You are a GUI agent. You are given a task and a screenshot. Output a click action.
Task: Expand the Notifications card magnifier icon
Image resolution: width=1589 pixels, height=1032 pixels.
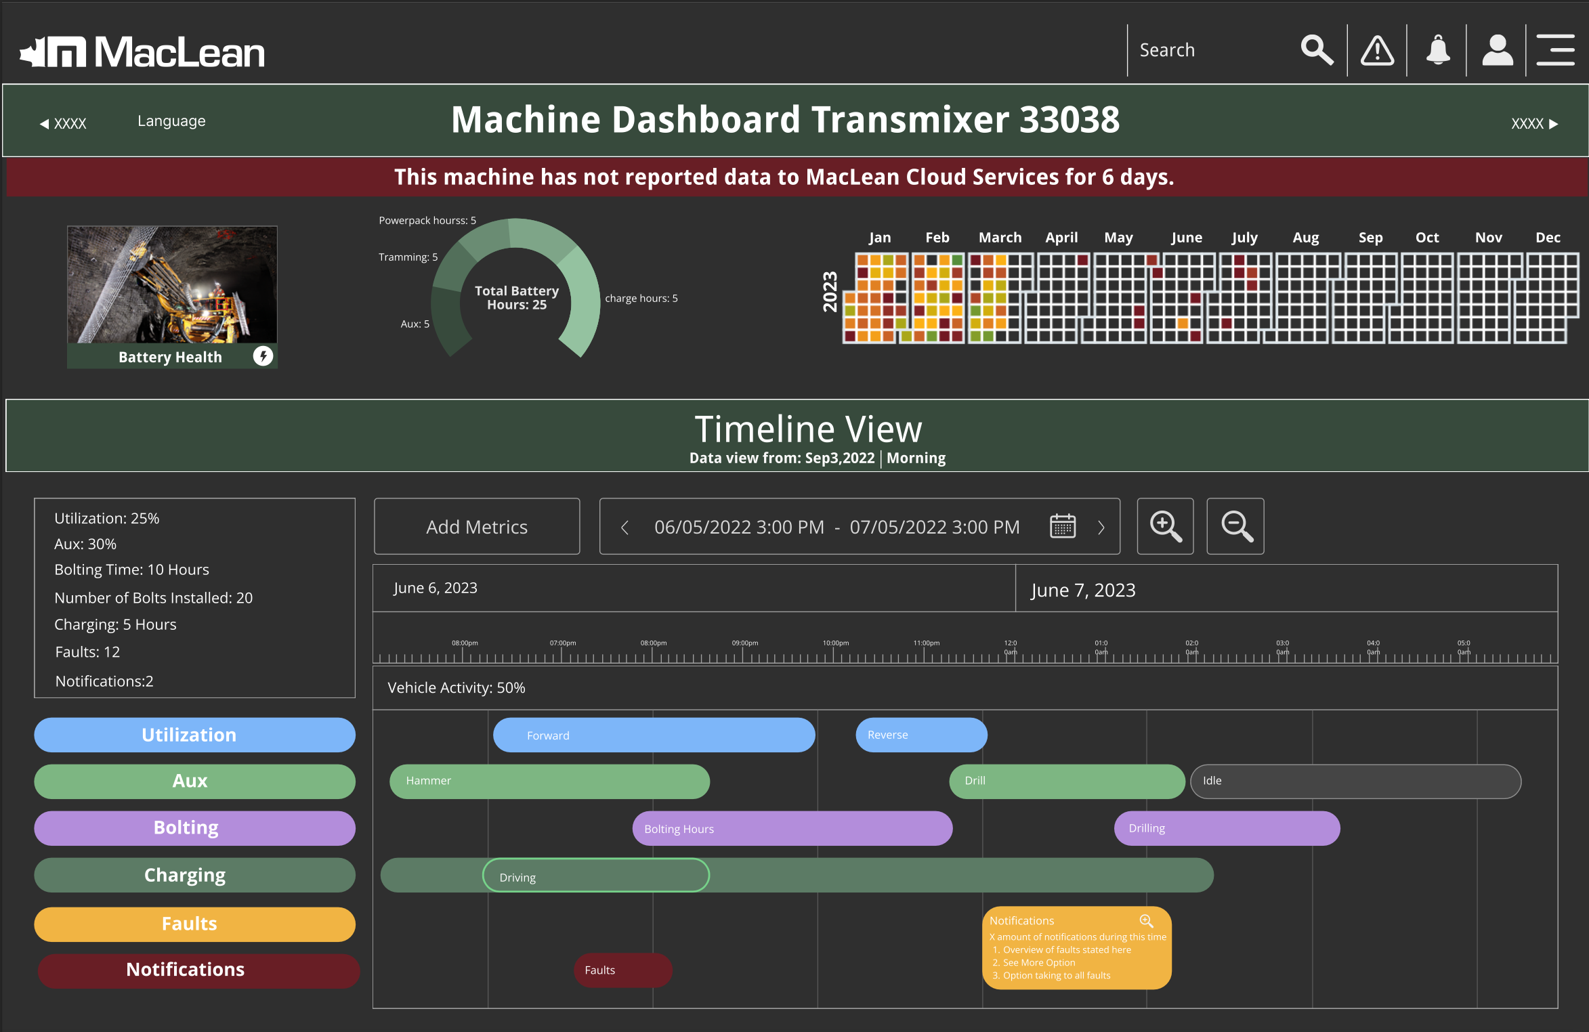pos(1146,921)
